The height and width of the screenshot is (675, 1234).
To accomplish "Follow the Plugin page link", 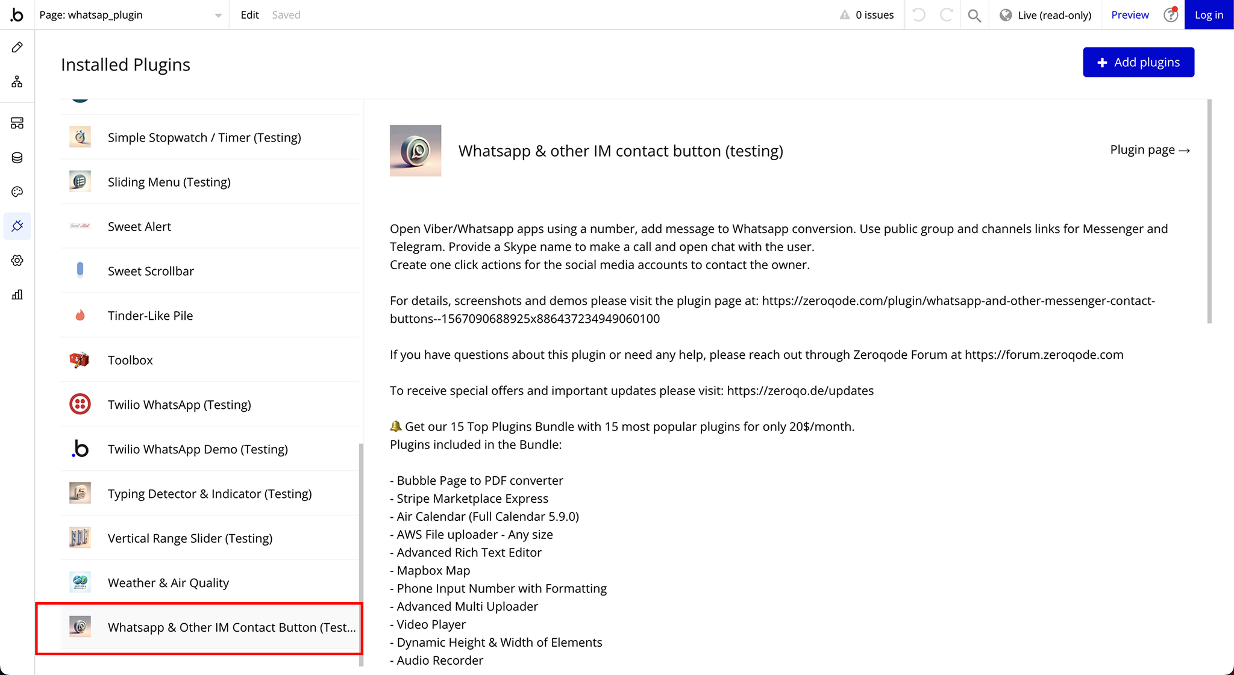I will [1150, 150].
